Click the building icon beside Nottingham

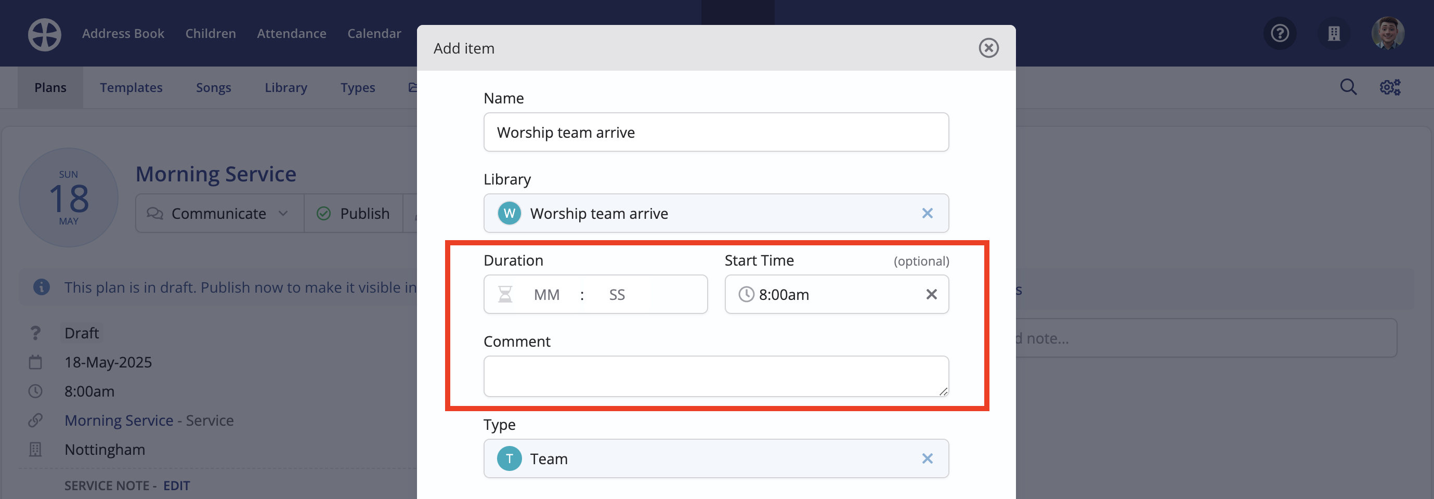[x=35, y=449]
